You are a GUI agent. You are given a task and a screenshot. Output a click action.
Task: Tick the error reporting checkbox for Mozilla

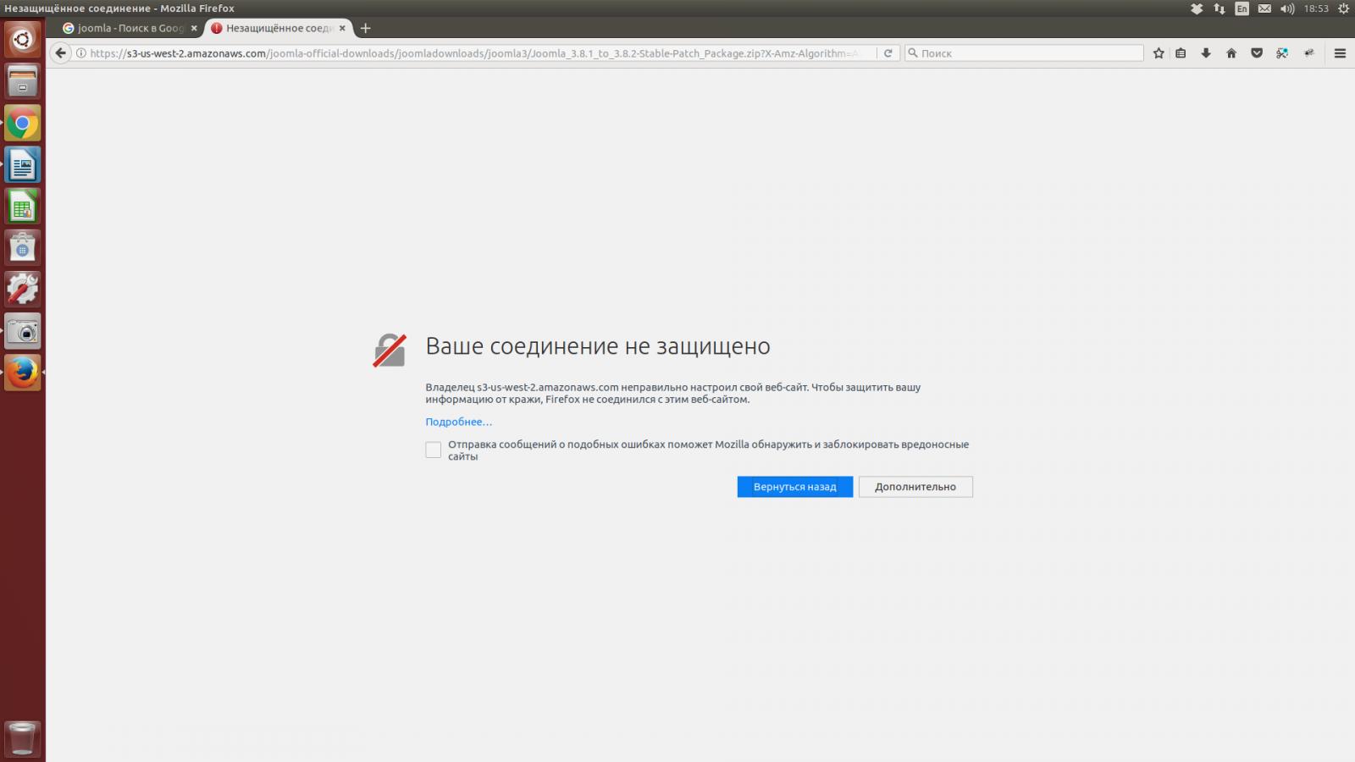433,450
